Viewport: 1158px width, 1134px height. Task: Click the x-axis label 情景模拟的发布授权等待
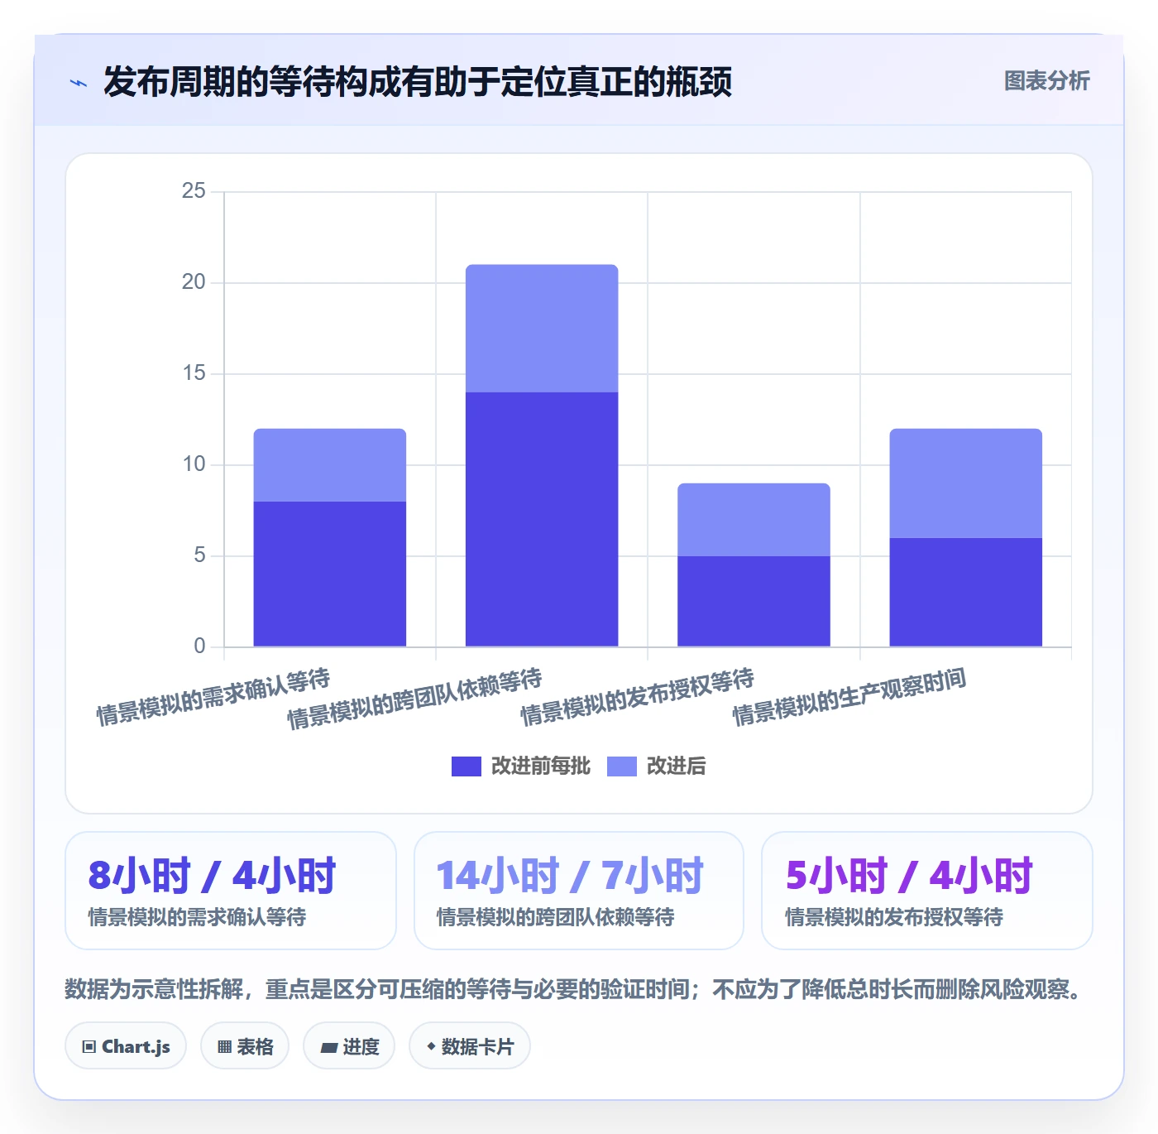tap(637, 697)
